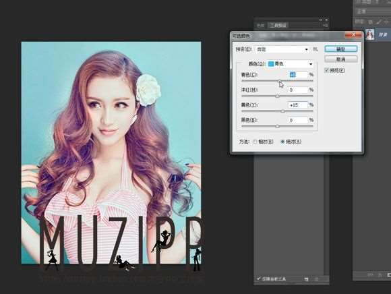Switch to the tab left of Tool Presets
Image resolution: width=391 pixels, height=294 pixels.
click(x=261, y=25)
